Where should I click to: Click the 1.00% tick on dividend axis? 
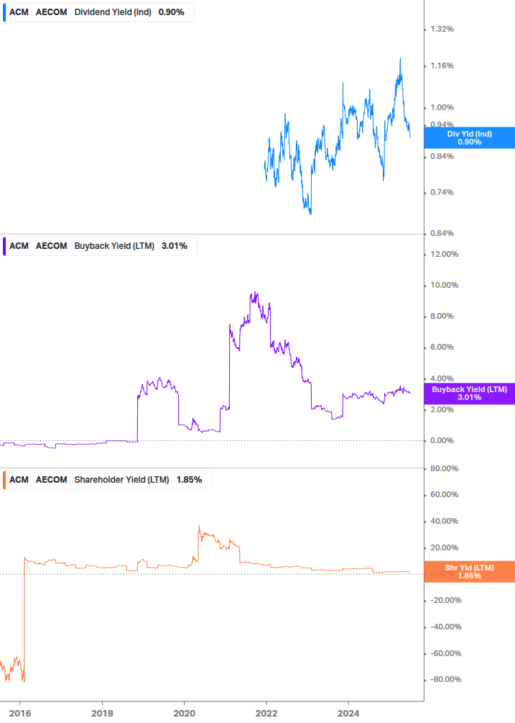pos(442,107)
